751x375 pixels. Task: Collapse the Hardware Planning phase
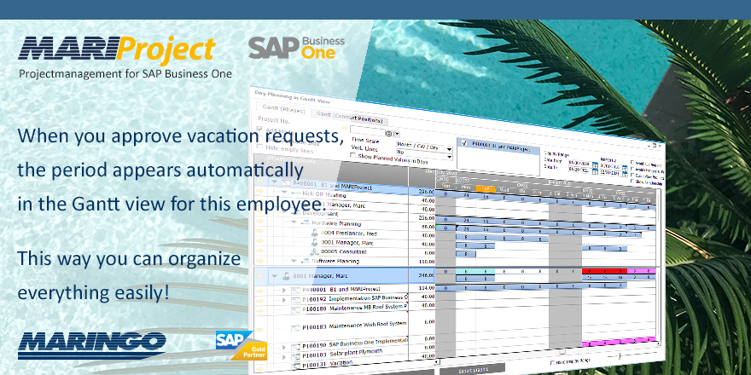(x=294, y=222)
